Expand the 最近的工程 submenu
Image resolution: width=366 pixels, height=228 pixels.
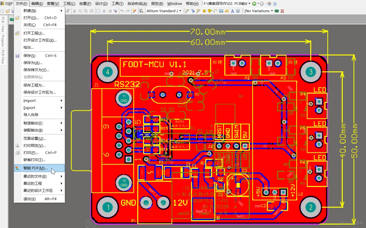[x=40, y=183]
